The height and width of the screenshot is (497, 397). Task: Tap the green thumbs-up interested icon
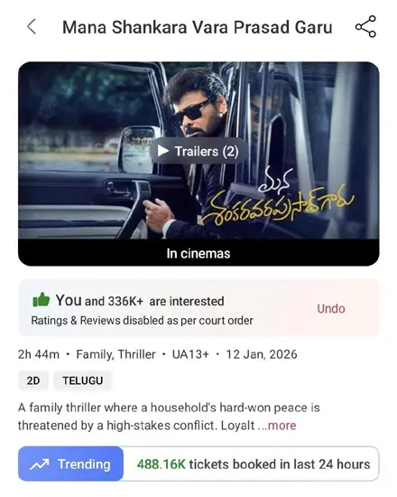(42, 299)
